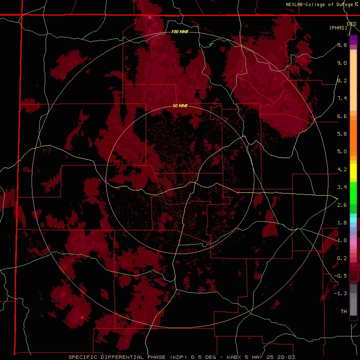Click the [PHAS] legend header
This screenshot has width=360, height=360.
pos(338,28)
